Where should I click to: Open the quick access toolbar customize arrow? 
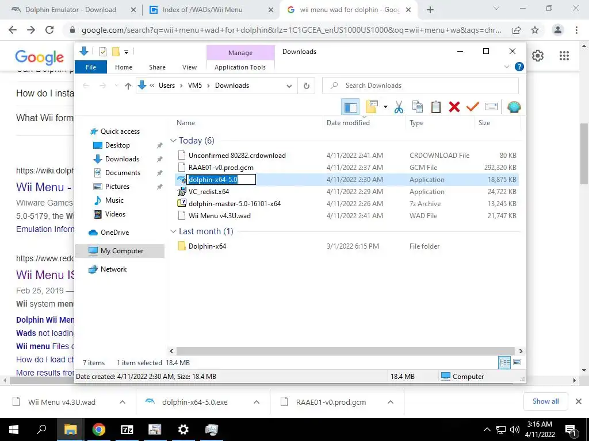(126, 52)
